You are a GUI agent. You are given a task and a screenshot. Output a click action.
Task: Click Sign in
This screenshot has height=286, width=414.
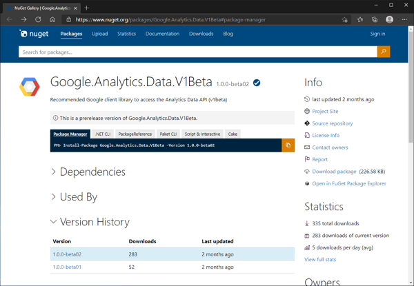[x=377, y=34]
